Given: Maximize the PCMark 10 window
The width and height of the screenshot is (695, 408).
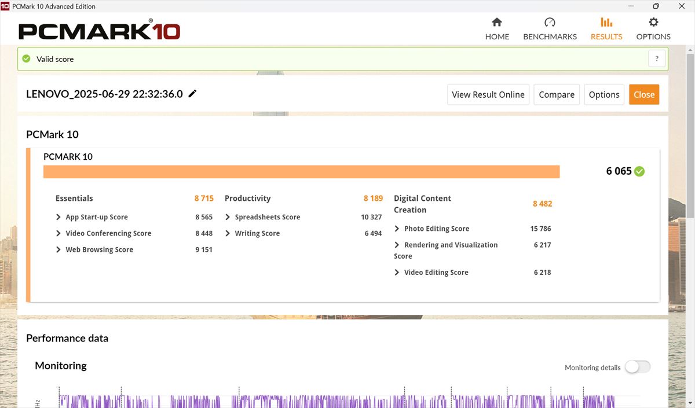Looking at the screenshot, I should [x=656, y=6].
